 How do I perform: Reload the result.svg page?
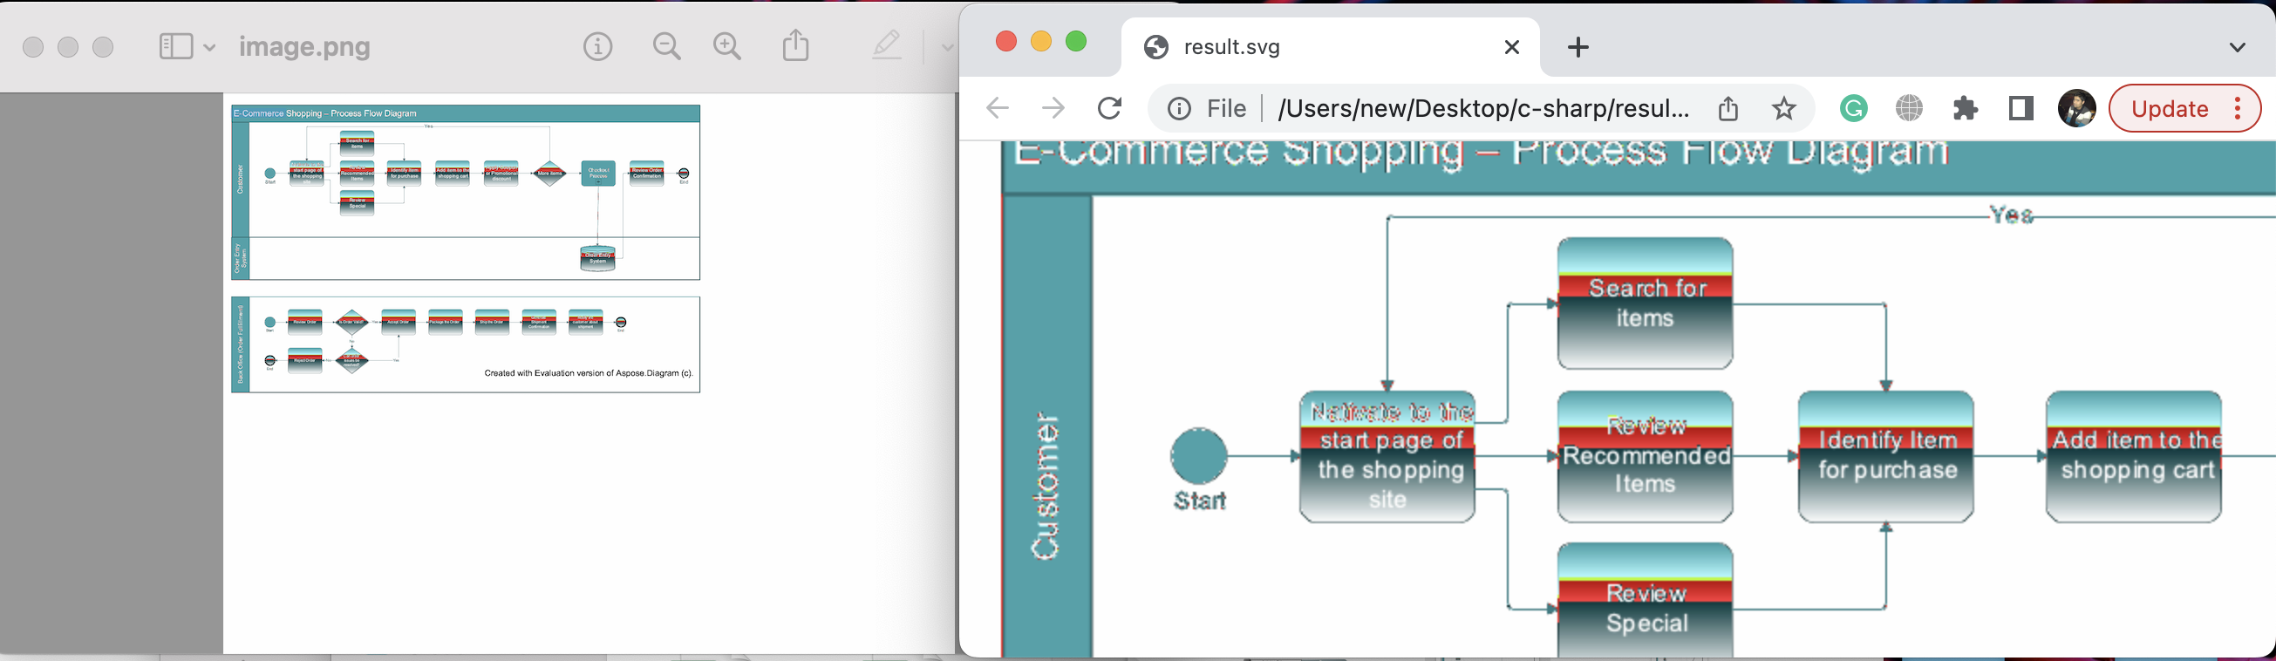tap(1110, 109)
